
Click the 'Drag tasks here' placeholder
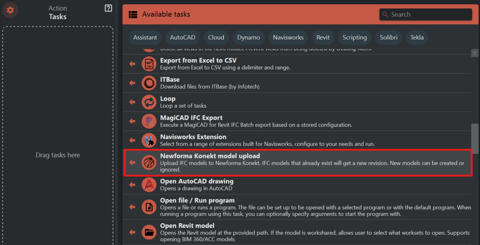(58, 155)
